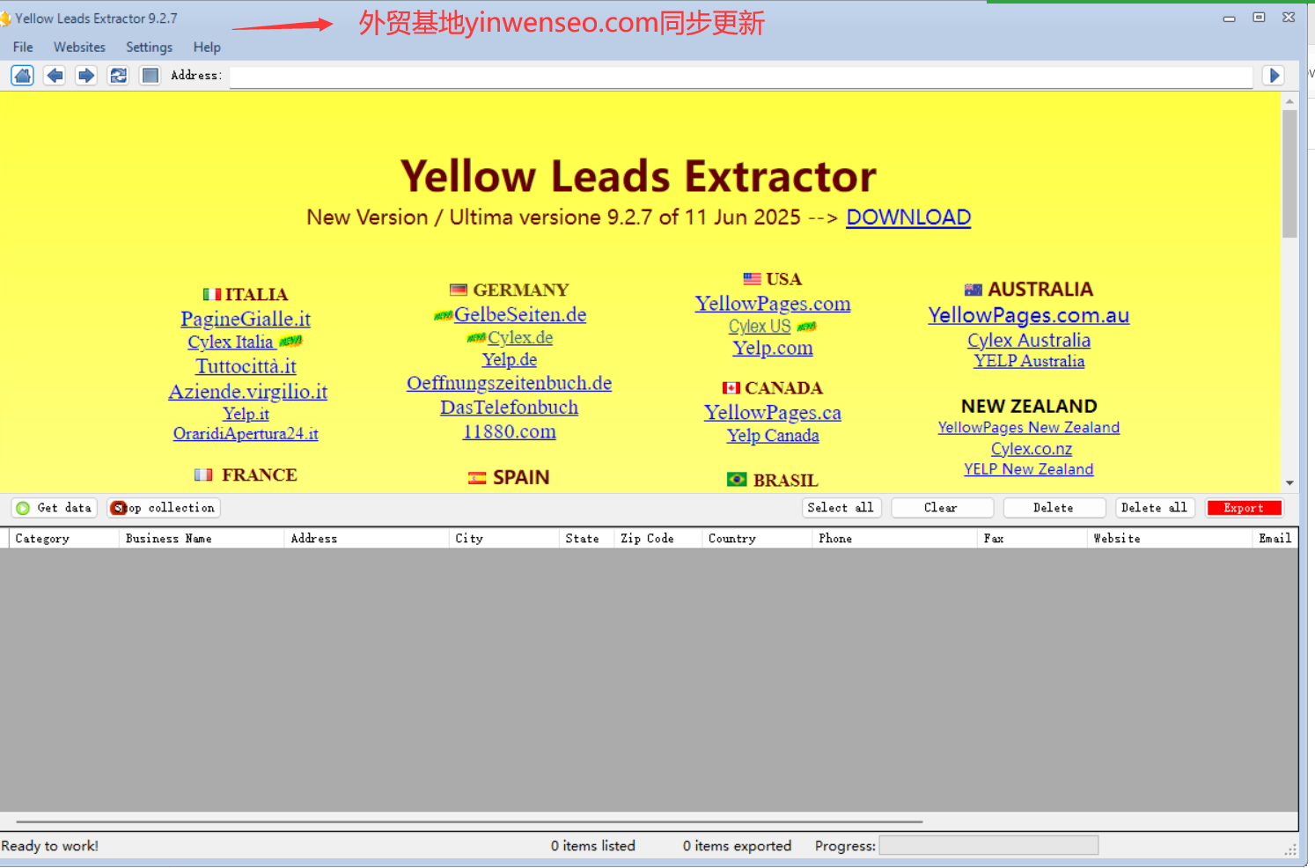
Task: Delete the selected entry
Action: [1054, 508]
